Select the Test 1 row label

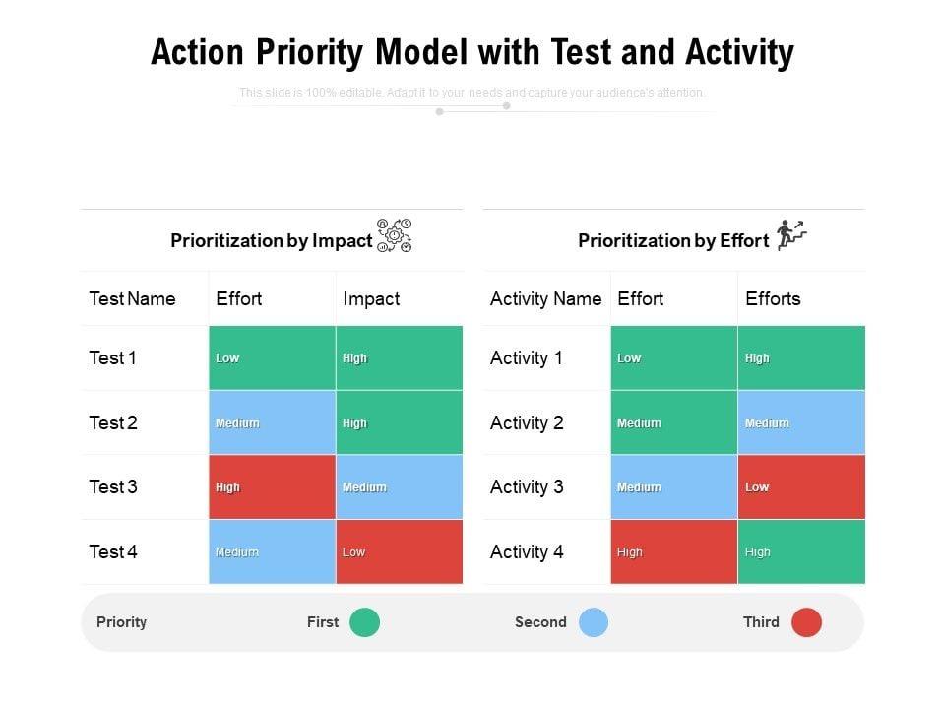click(113, 358)
